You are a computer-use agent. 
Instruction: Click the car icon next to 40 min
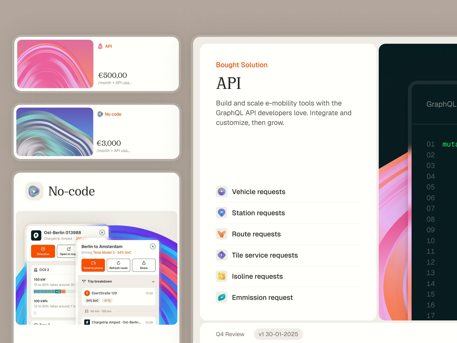tap(87, 311)
